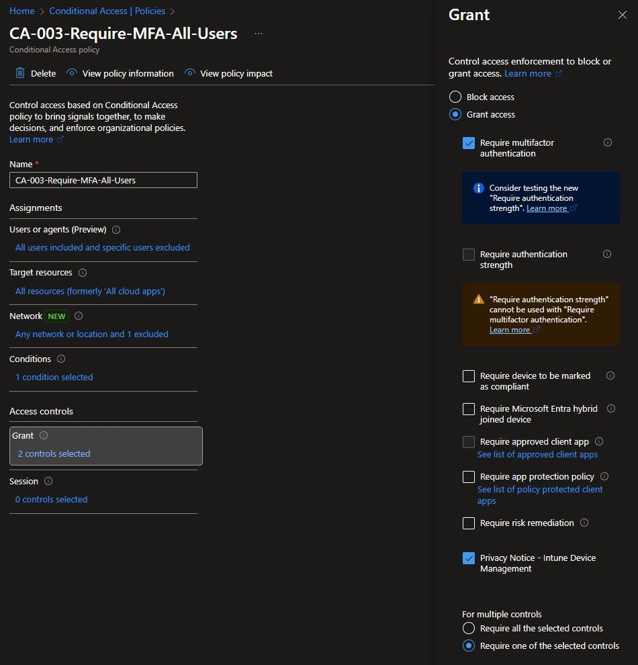Viewport: 638px width, 665px height.
Task: Check Require device to be marked compliant
Action: pyautogui.click(x=469, y=376)
